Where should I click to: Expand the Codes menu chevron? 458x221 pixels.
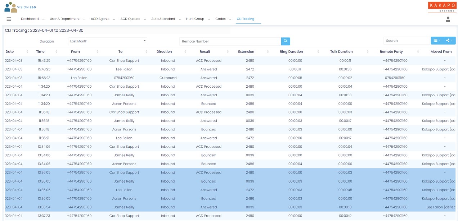point(230,19)
